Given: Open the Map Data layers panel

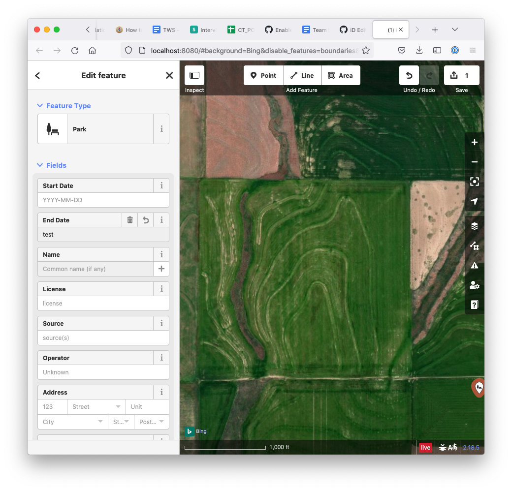Looking at the screenshot, I should tap(475, 246).
